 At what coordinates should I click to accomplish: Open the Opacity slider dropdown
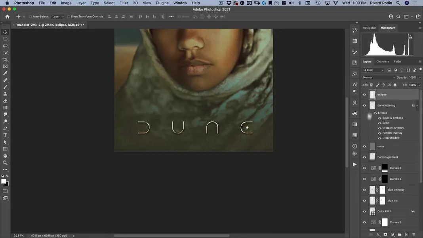tap(419, 78)
